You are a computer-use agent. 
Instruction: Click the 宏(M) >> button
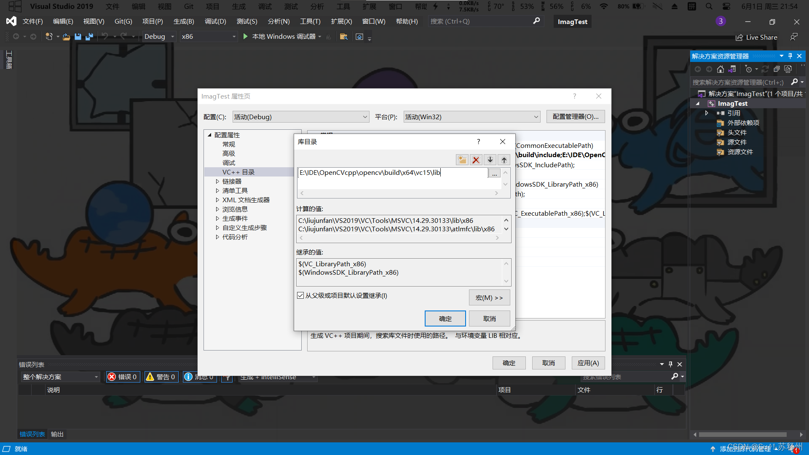point(489,297)
